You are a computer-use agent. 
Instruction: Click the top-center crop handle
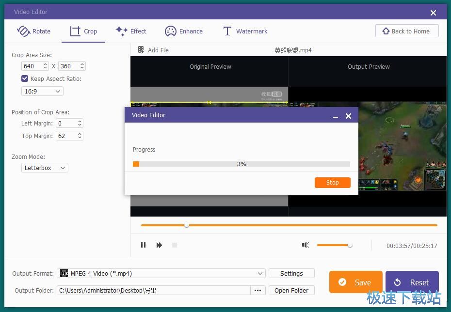coord(209,103)
